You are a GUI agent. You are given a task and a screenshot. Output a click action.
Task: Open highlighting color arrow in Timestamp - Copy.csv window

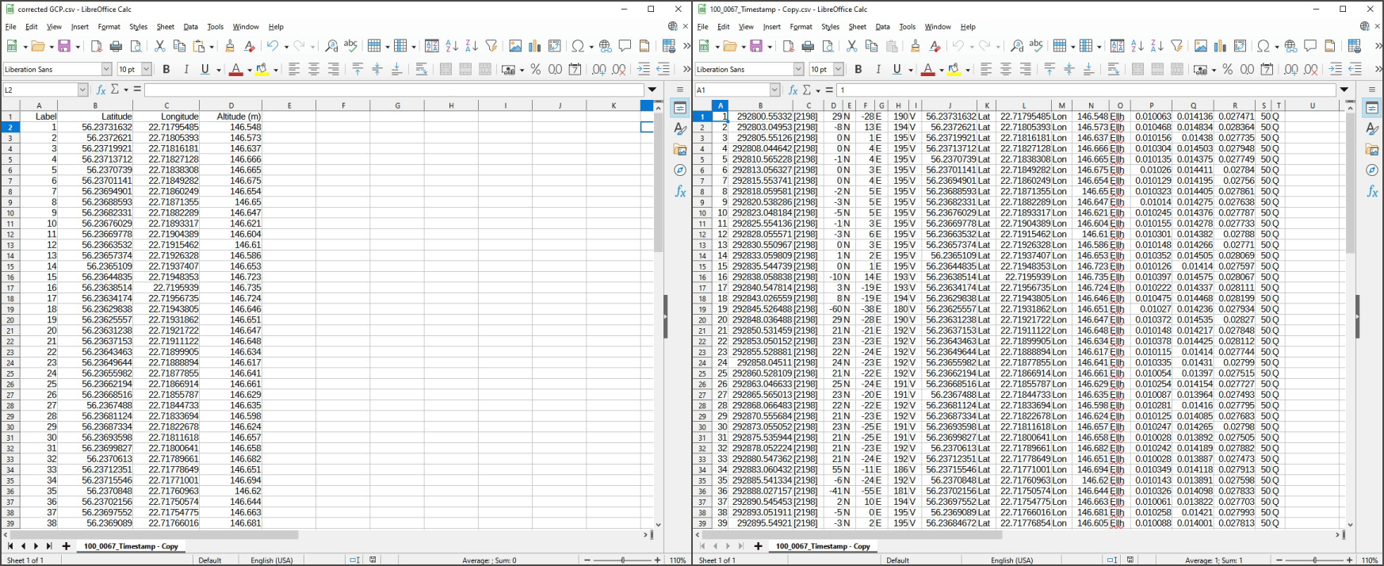coord(968,69)
